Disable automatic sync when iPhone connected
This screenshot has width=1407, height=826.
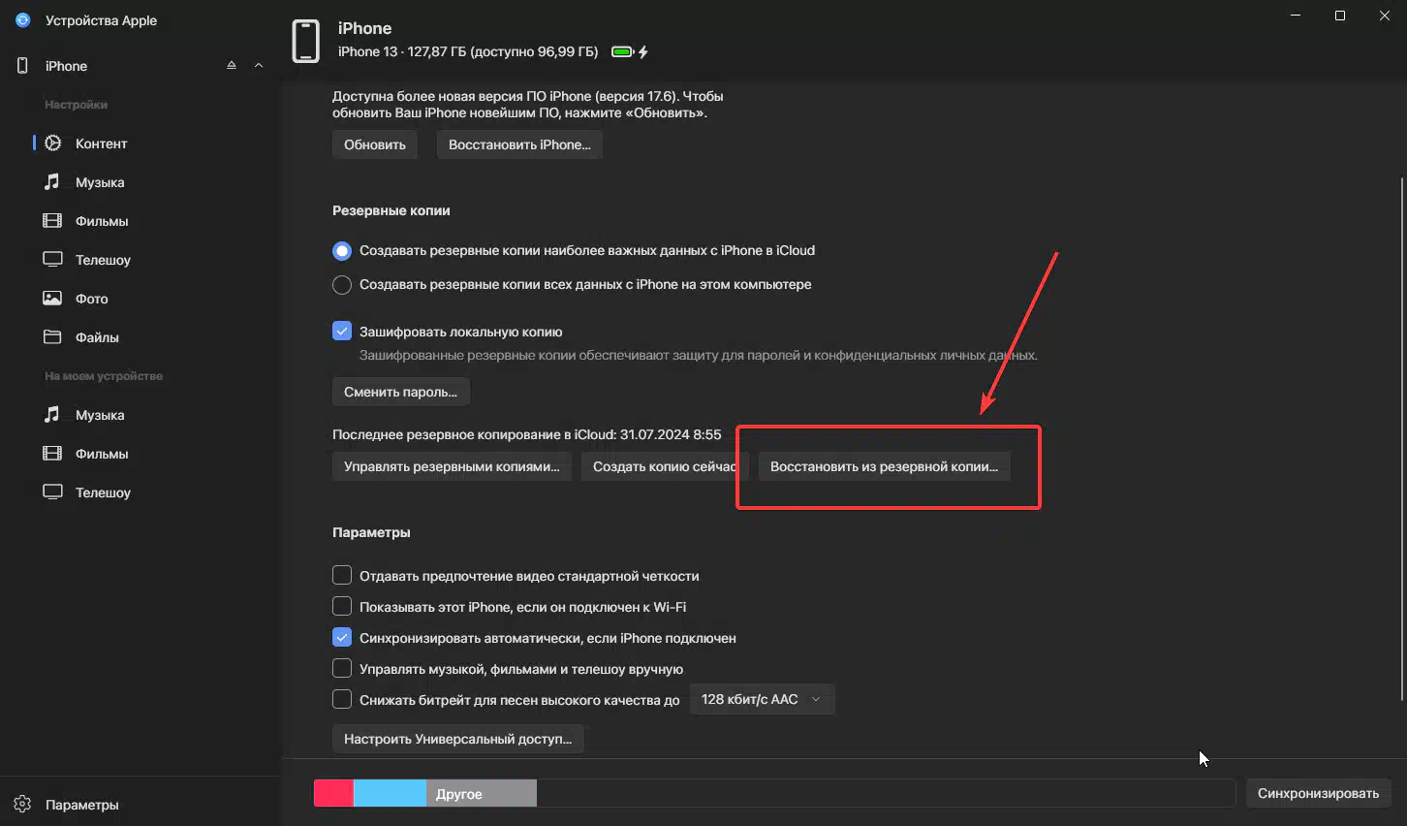coord(342,637)
